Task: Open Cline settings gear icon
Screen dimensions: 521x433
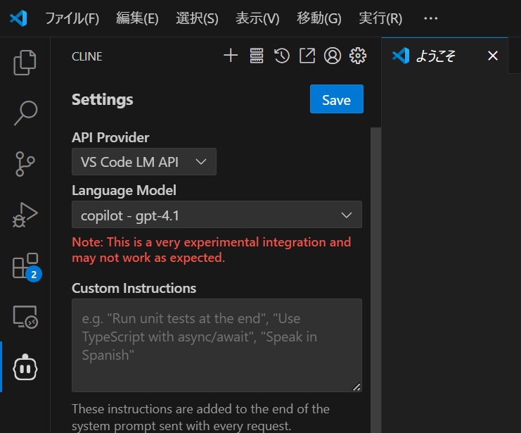Action: (358, 56)
